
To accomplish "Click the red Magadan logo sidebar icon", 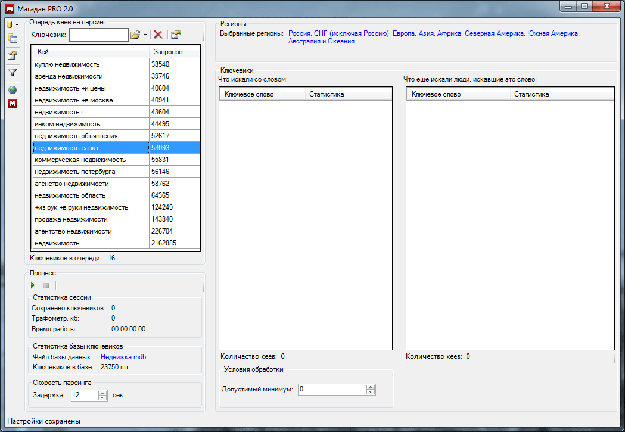I will [x=12, y=104].
